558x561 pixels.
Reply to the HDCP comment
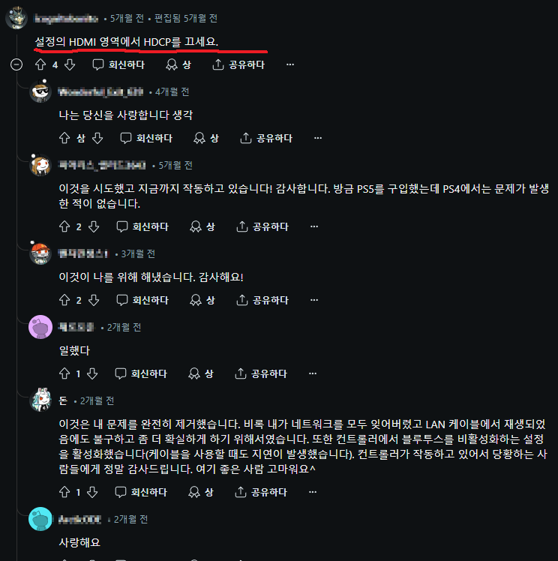[x=118, y=64]
